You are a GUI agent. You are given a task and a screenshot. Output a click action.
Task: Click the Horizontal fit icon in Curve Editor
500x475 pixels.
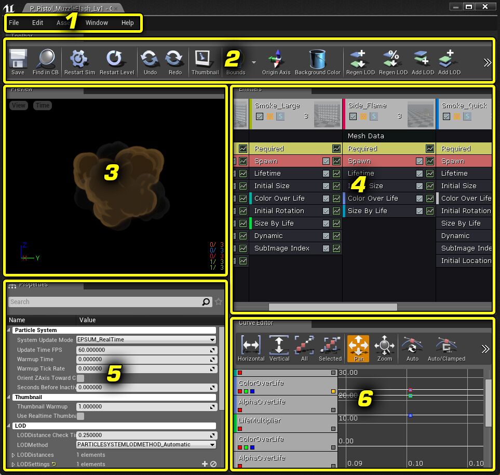click(251, 346)
